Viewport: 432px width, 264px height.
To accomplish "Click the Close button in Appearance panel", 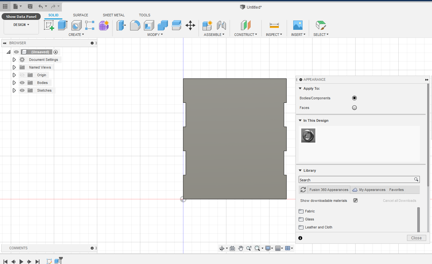I will pyautogui.click(x=416, y=238).
